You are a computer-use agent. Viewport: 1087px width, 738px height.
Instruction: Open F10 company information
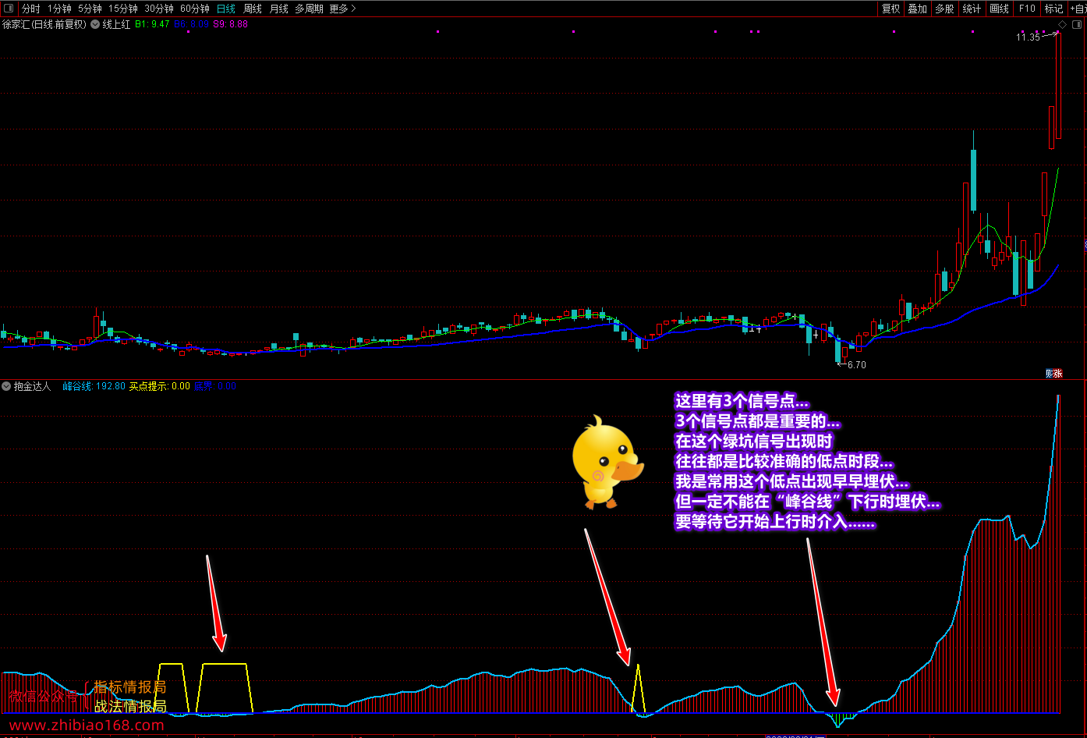pos(1027,9)
